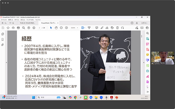Screen dimensions: 175x109
Task: Open the purple document tool icon
Action: [x=147, y=82]
